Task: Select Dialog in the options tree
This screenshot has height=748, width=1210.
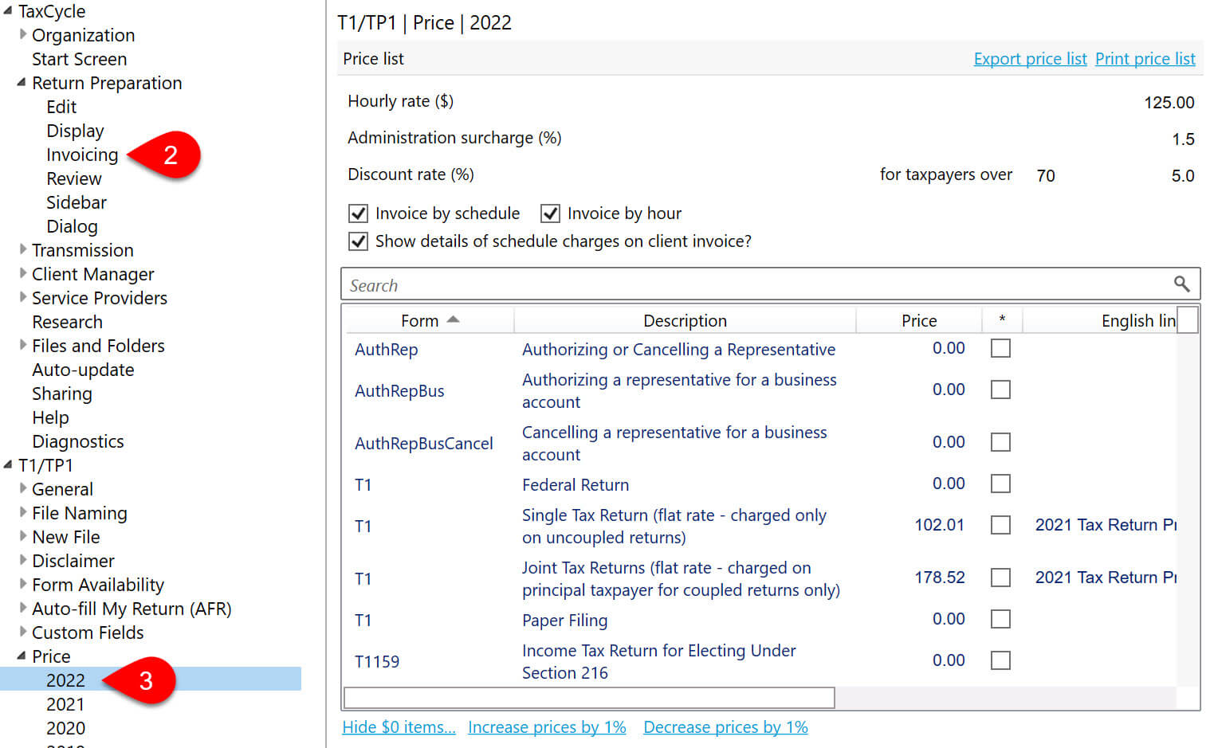Action: (72, 226)
